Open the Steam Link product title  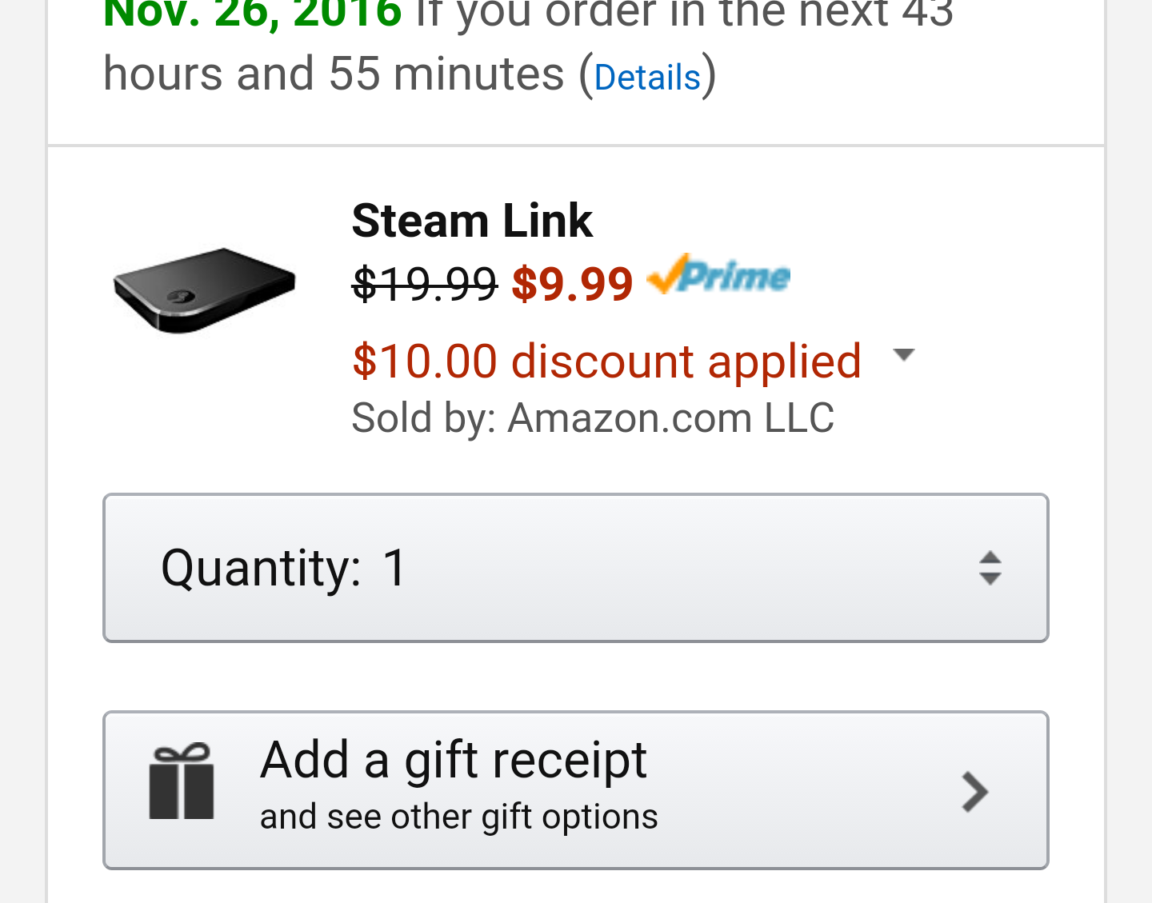pyautogui.click(x=472, y=221)
